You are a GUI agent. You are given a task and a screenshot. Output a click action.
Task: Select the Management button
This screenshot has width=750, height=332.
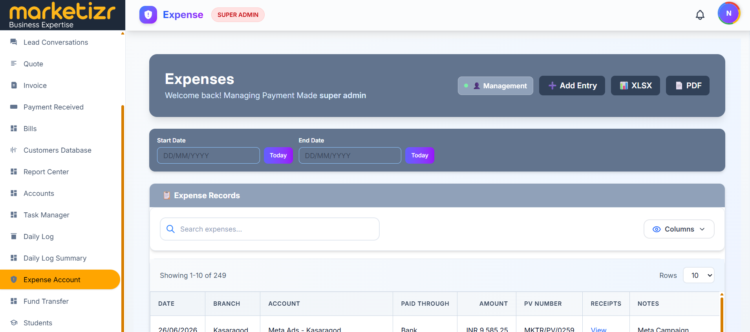point(496,86)
